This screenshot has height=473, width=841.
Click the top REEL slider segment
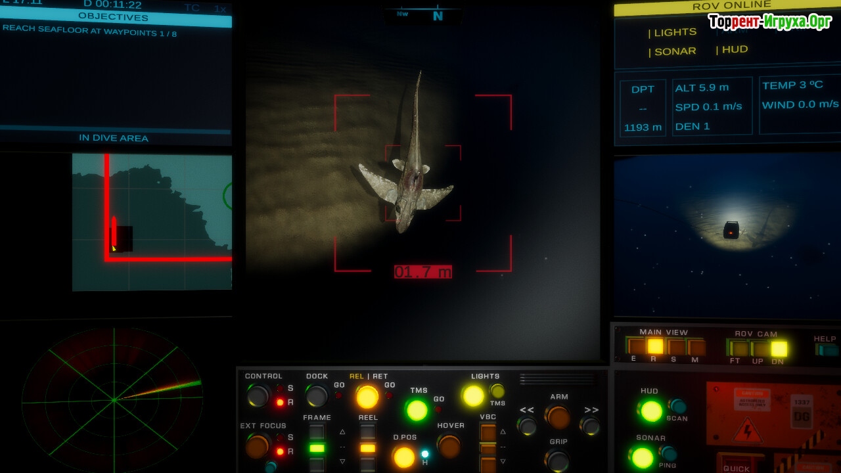[x=368, y=432]
